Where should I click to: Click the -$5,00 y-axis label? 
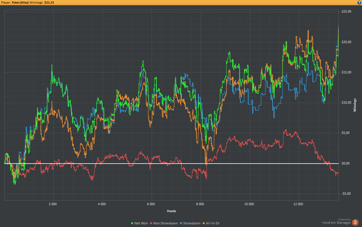[x=346, y=193]
